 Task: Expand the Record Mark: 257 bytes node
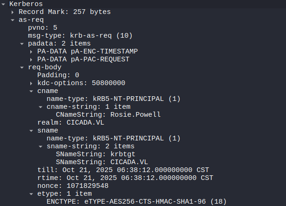13,12
